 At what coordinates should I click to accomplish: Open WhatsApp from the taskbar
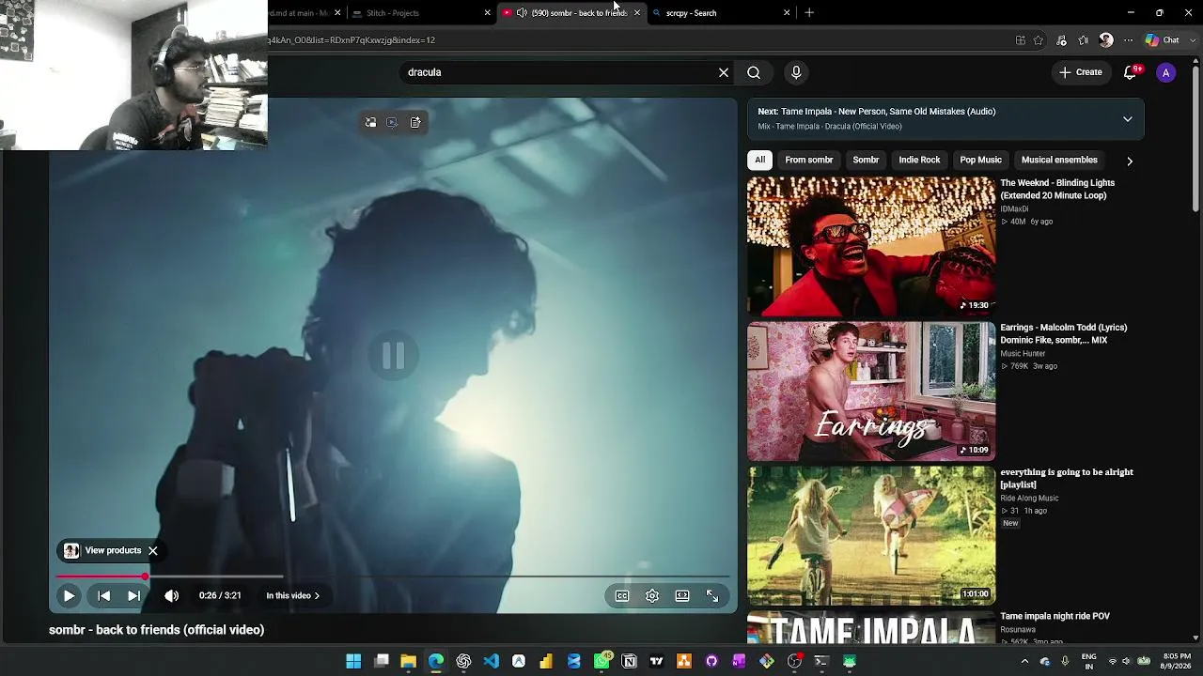601,661
